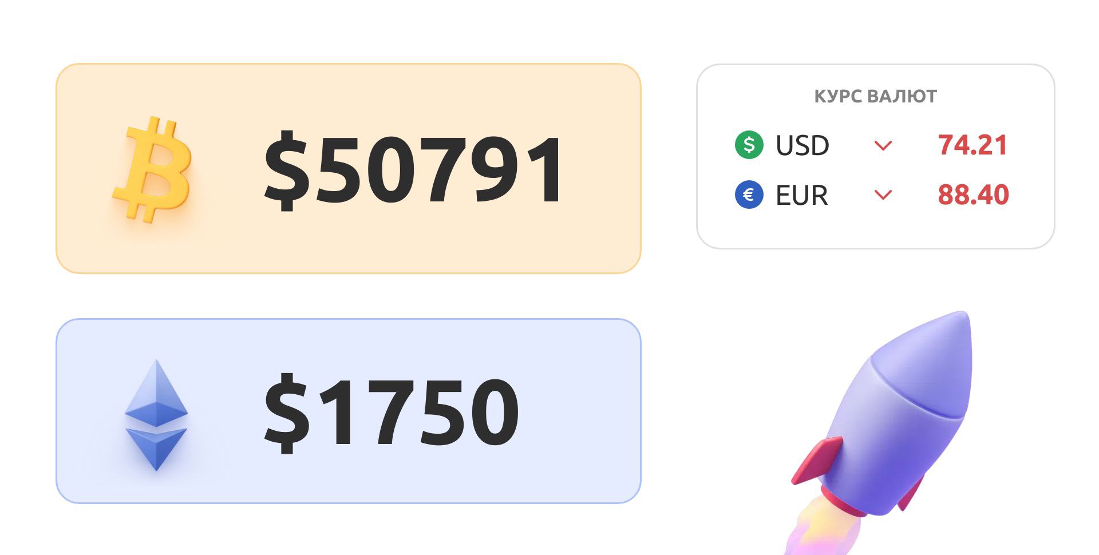This screenshot has width=1099, height=555.
Task: Click the $1750 Ethereum price
Action: (391, 412)
